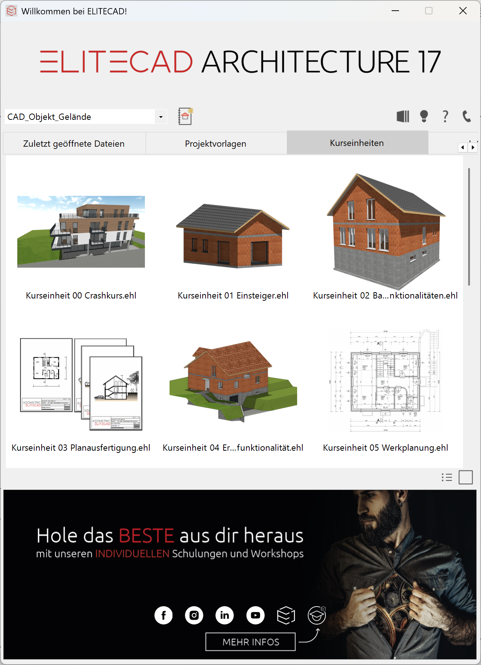Switch to Zuletzt geöffnete Dateien tab

click(74, 143)
